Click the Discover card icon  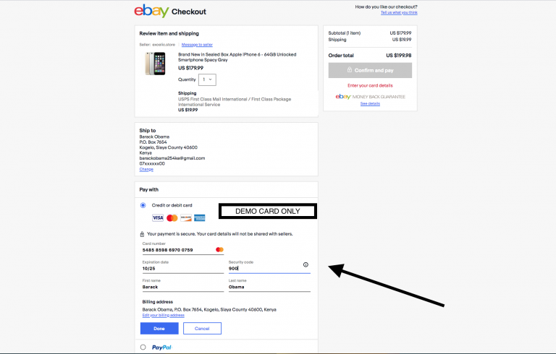pyautogui.click(x=185, y=217)
